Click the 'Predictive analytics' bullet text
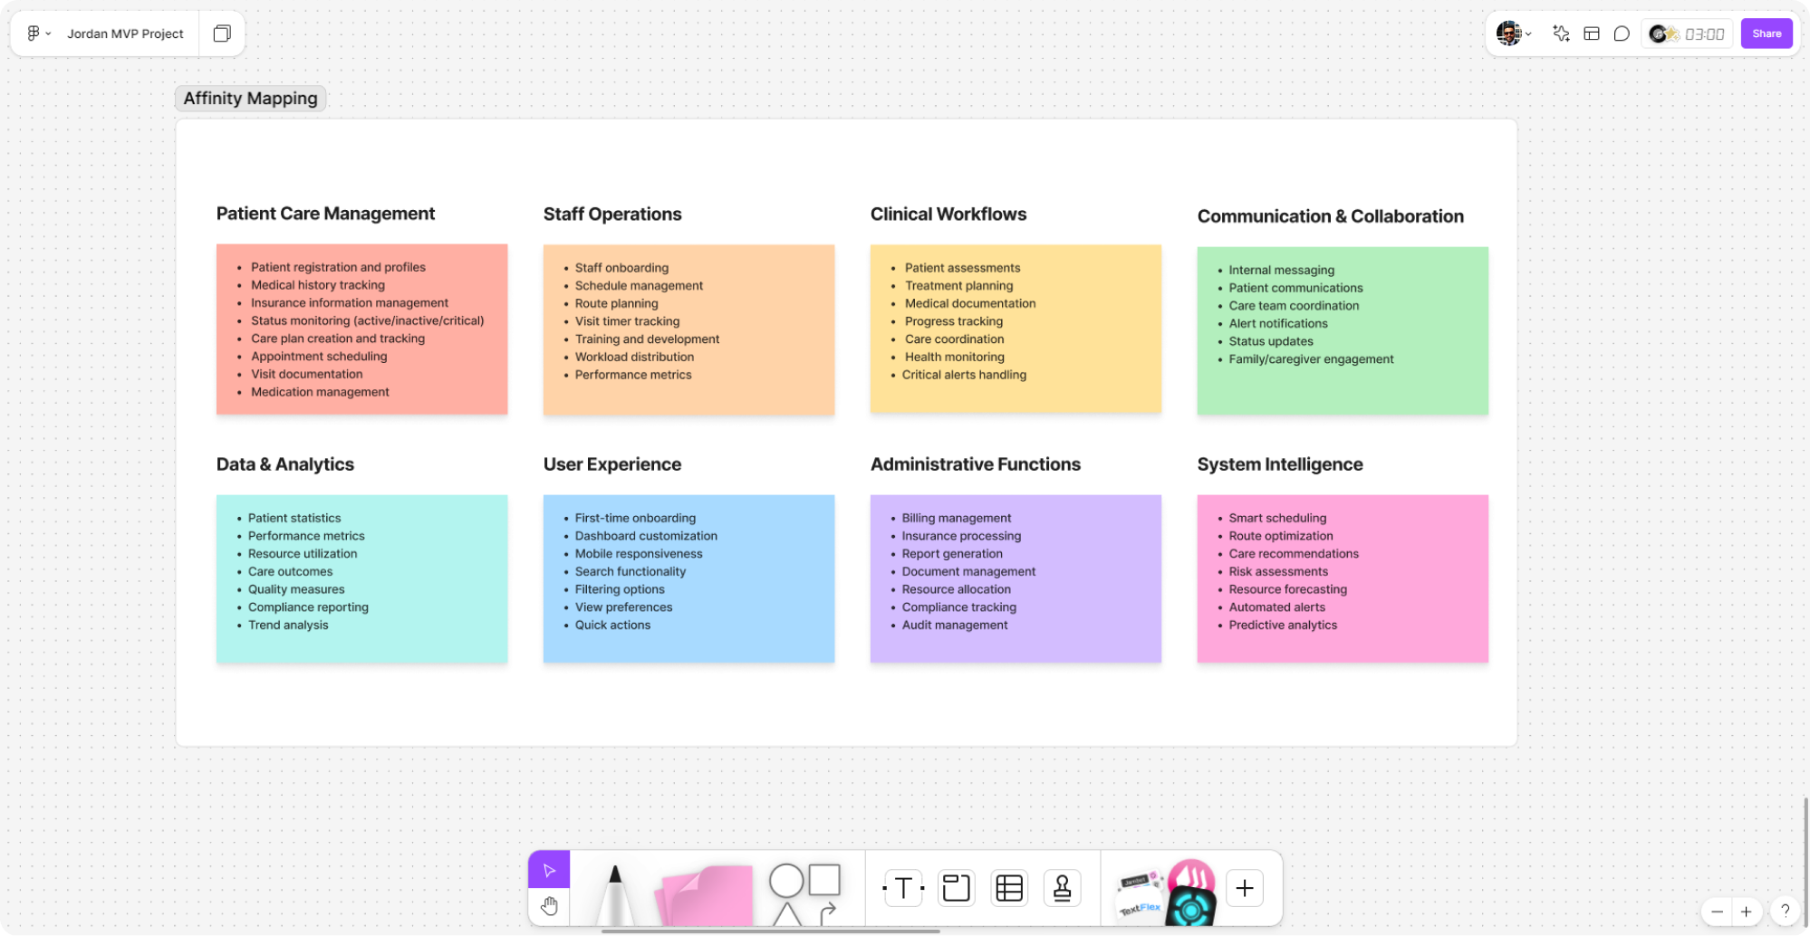 tap(1283, 626)
